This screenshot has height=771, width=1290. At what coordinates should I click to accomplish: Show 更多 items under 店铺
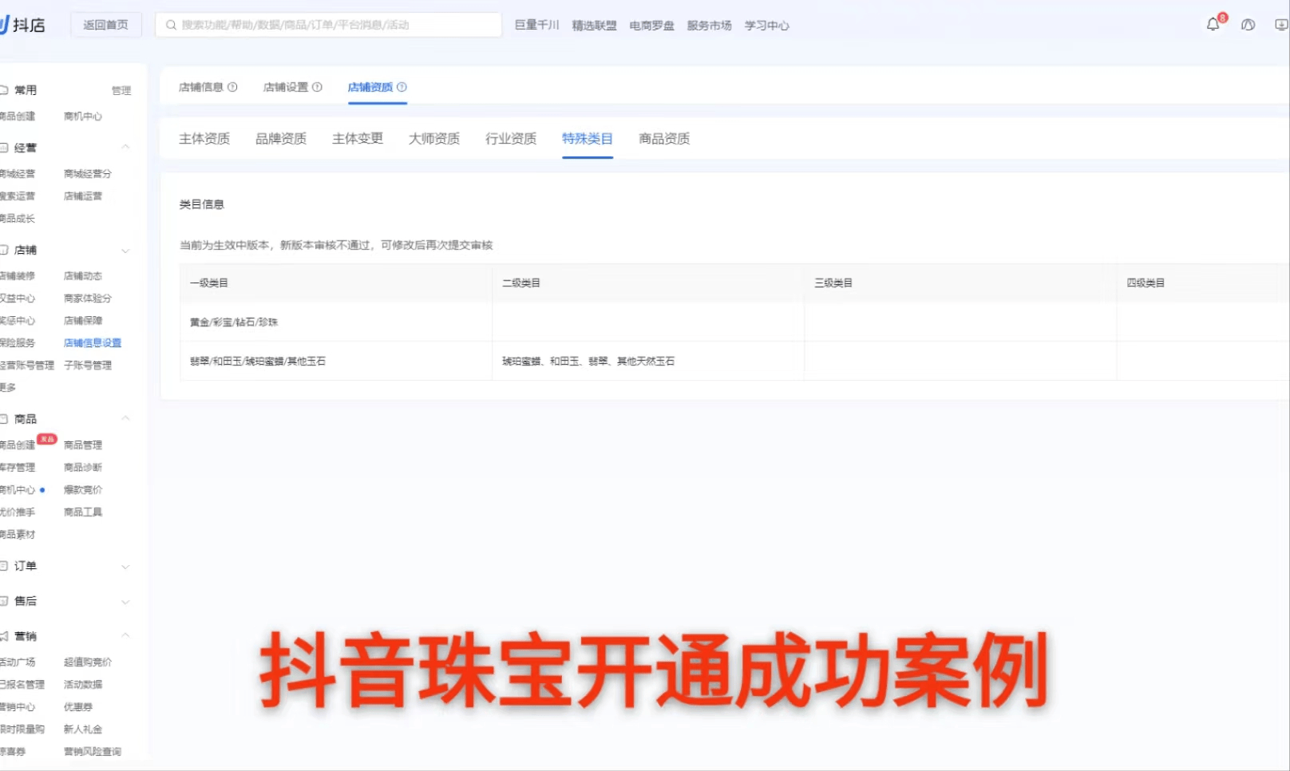pyautogui.click(x=8, y=387)
